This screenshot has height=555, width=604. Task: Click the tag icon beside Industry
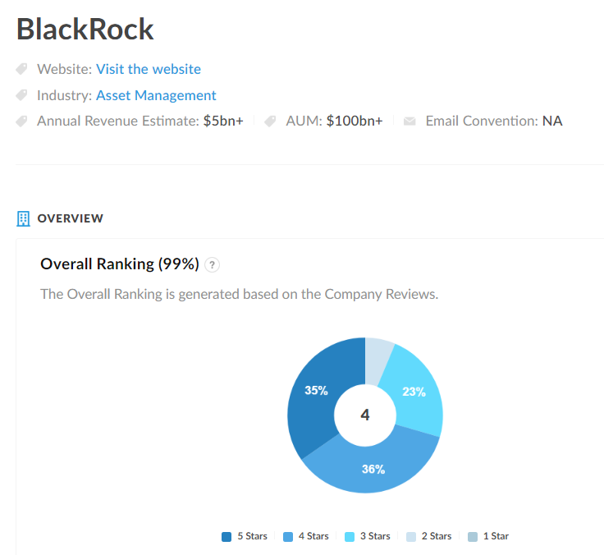coord(22,95)
